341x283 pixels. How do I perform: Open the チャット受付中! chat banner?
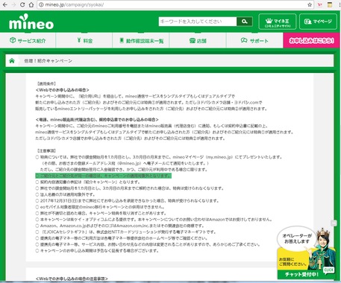(301, 275)
